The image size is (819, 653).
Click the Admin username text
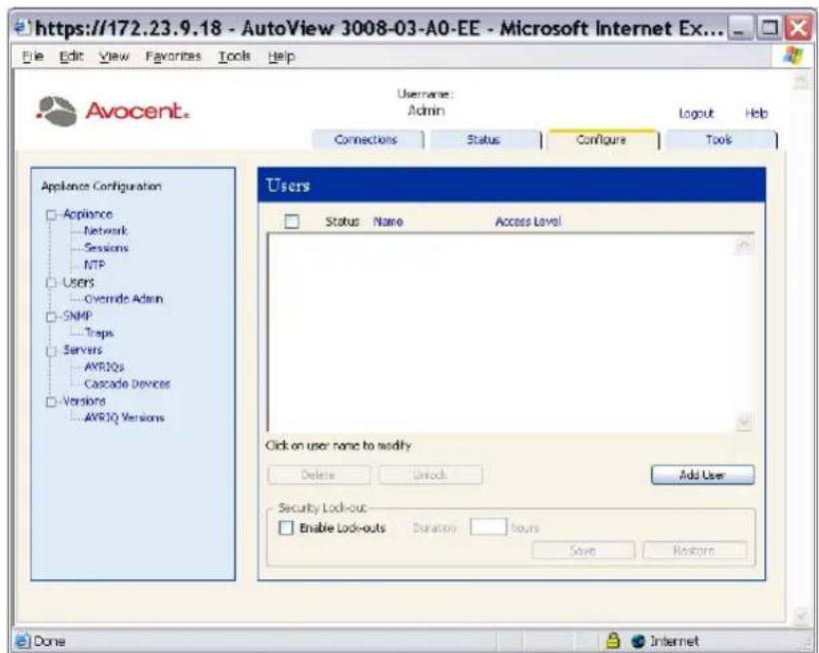426,111
